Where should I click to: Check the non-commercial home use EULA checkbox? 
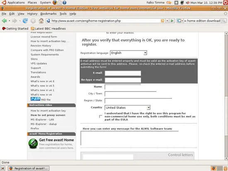click(100, 116)
